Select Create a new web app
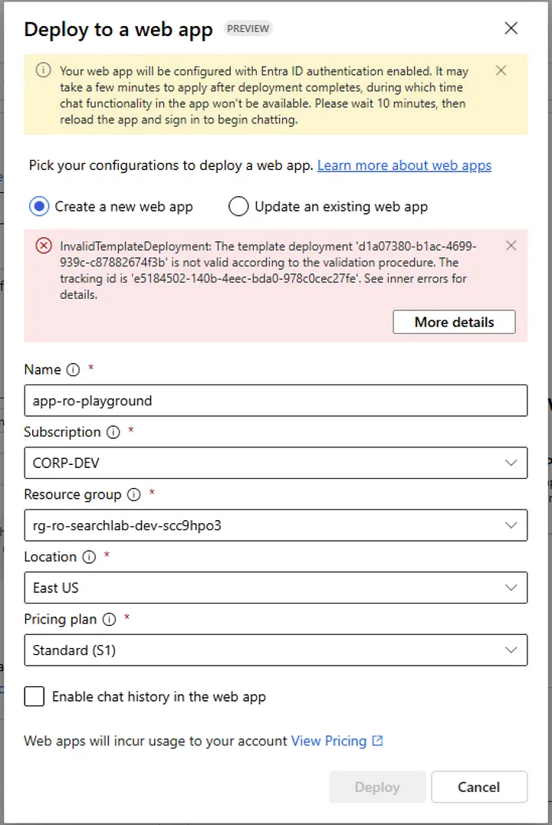Screen dimensions: 552x825 point(39,207)
